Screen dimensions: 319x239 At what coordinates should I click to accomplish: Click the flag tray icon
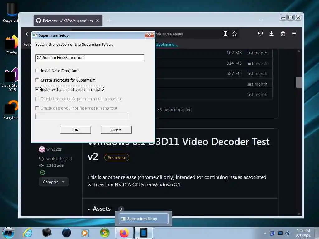pos(272,233)
